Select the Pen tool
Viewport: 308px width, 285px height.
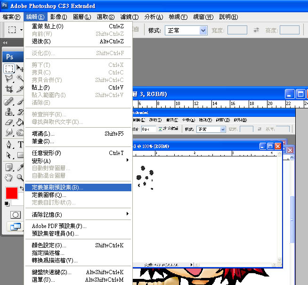pos(9,145)
